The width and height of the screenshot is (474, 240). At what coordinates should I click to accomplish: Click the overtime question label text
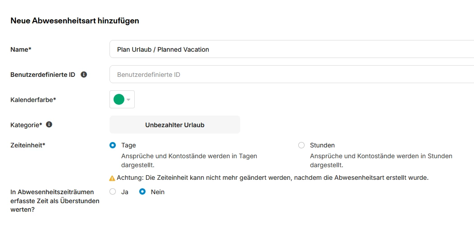point(55,201)
